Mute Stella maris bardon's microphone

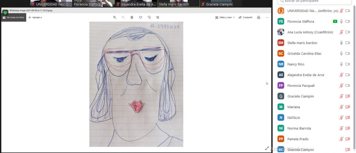341,43
